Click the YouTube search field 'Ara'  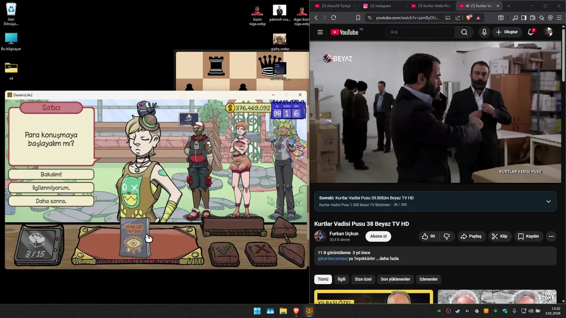[x=420, y=32]
